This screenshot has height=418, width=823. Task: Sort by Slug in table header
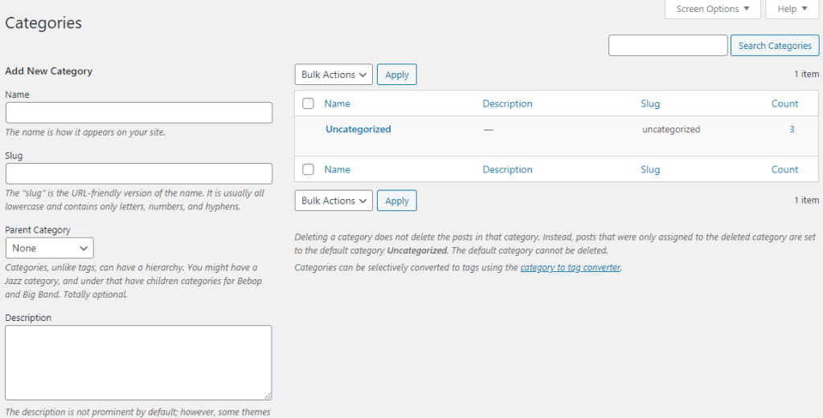(649, 103)
